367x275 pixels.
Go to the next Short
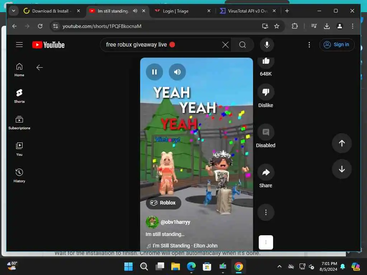tap(342, 169)
